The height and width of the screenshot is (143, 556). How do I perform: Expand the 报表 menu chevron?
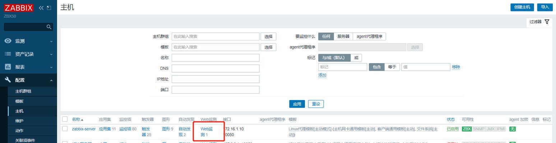coord(51,67)
